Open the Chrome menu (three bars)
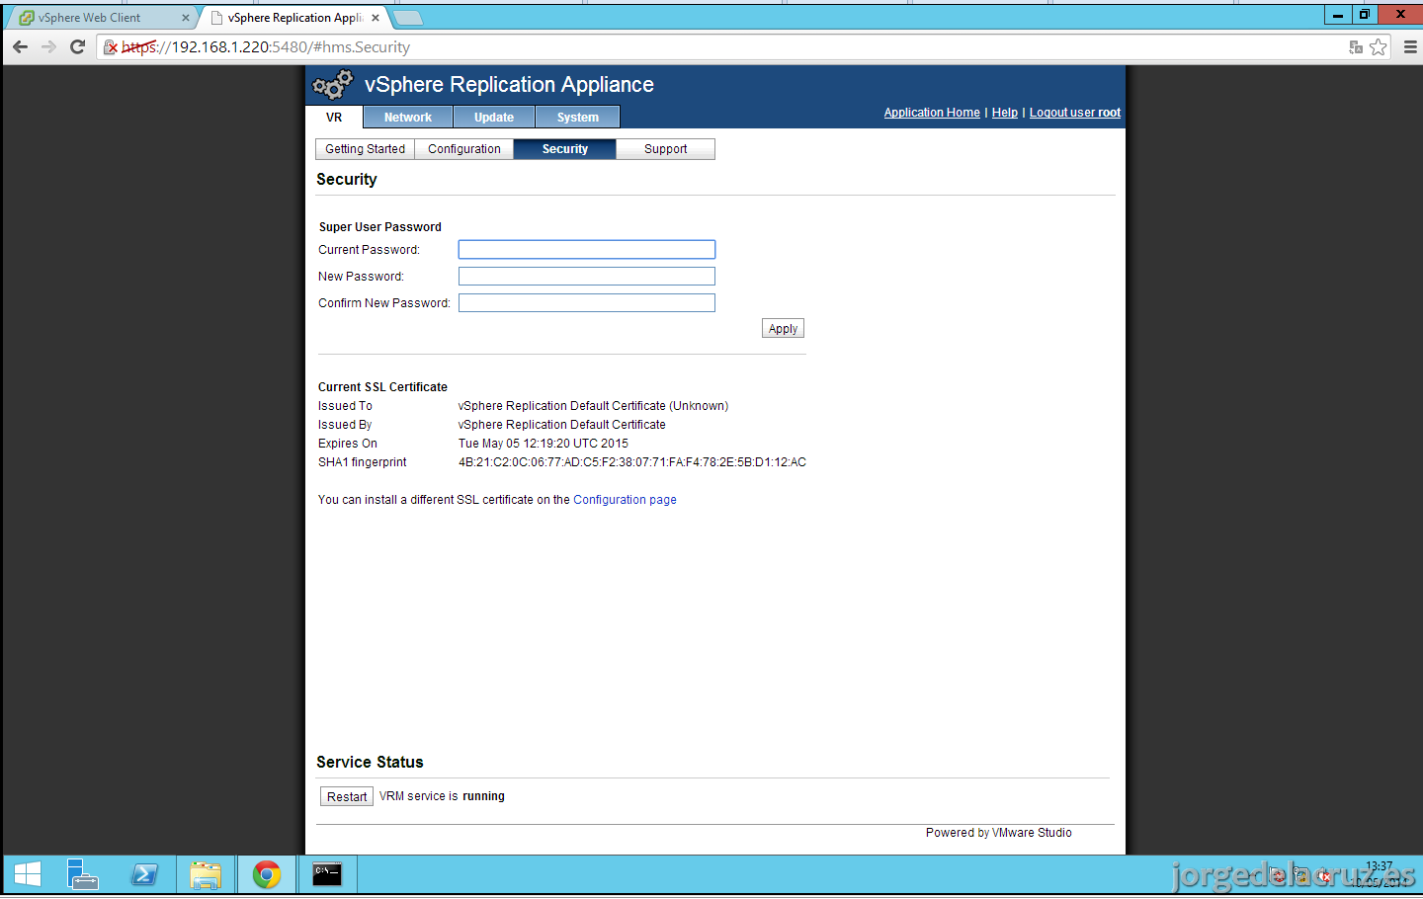Image resolution: width=1423 pixels, height=899 pixels. pyautogui.click(x=1410, y=46)
